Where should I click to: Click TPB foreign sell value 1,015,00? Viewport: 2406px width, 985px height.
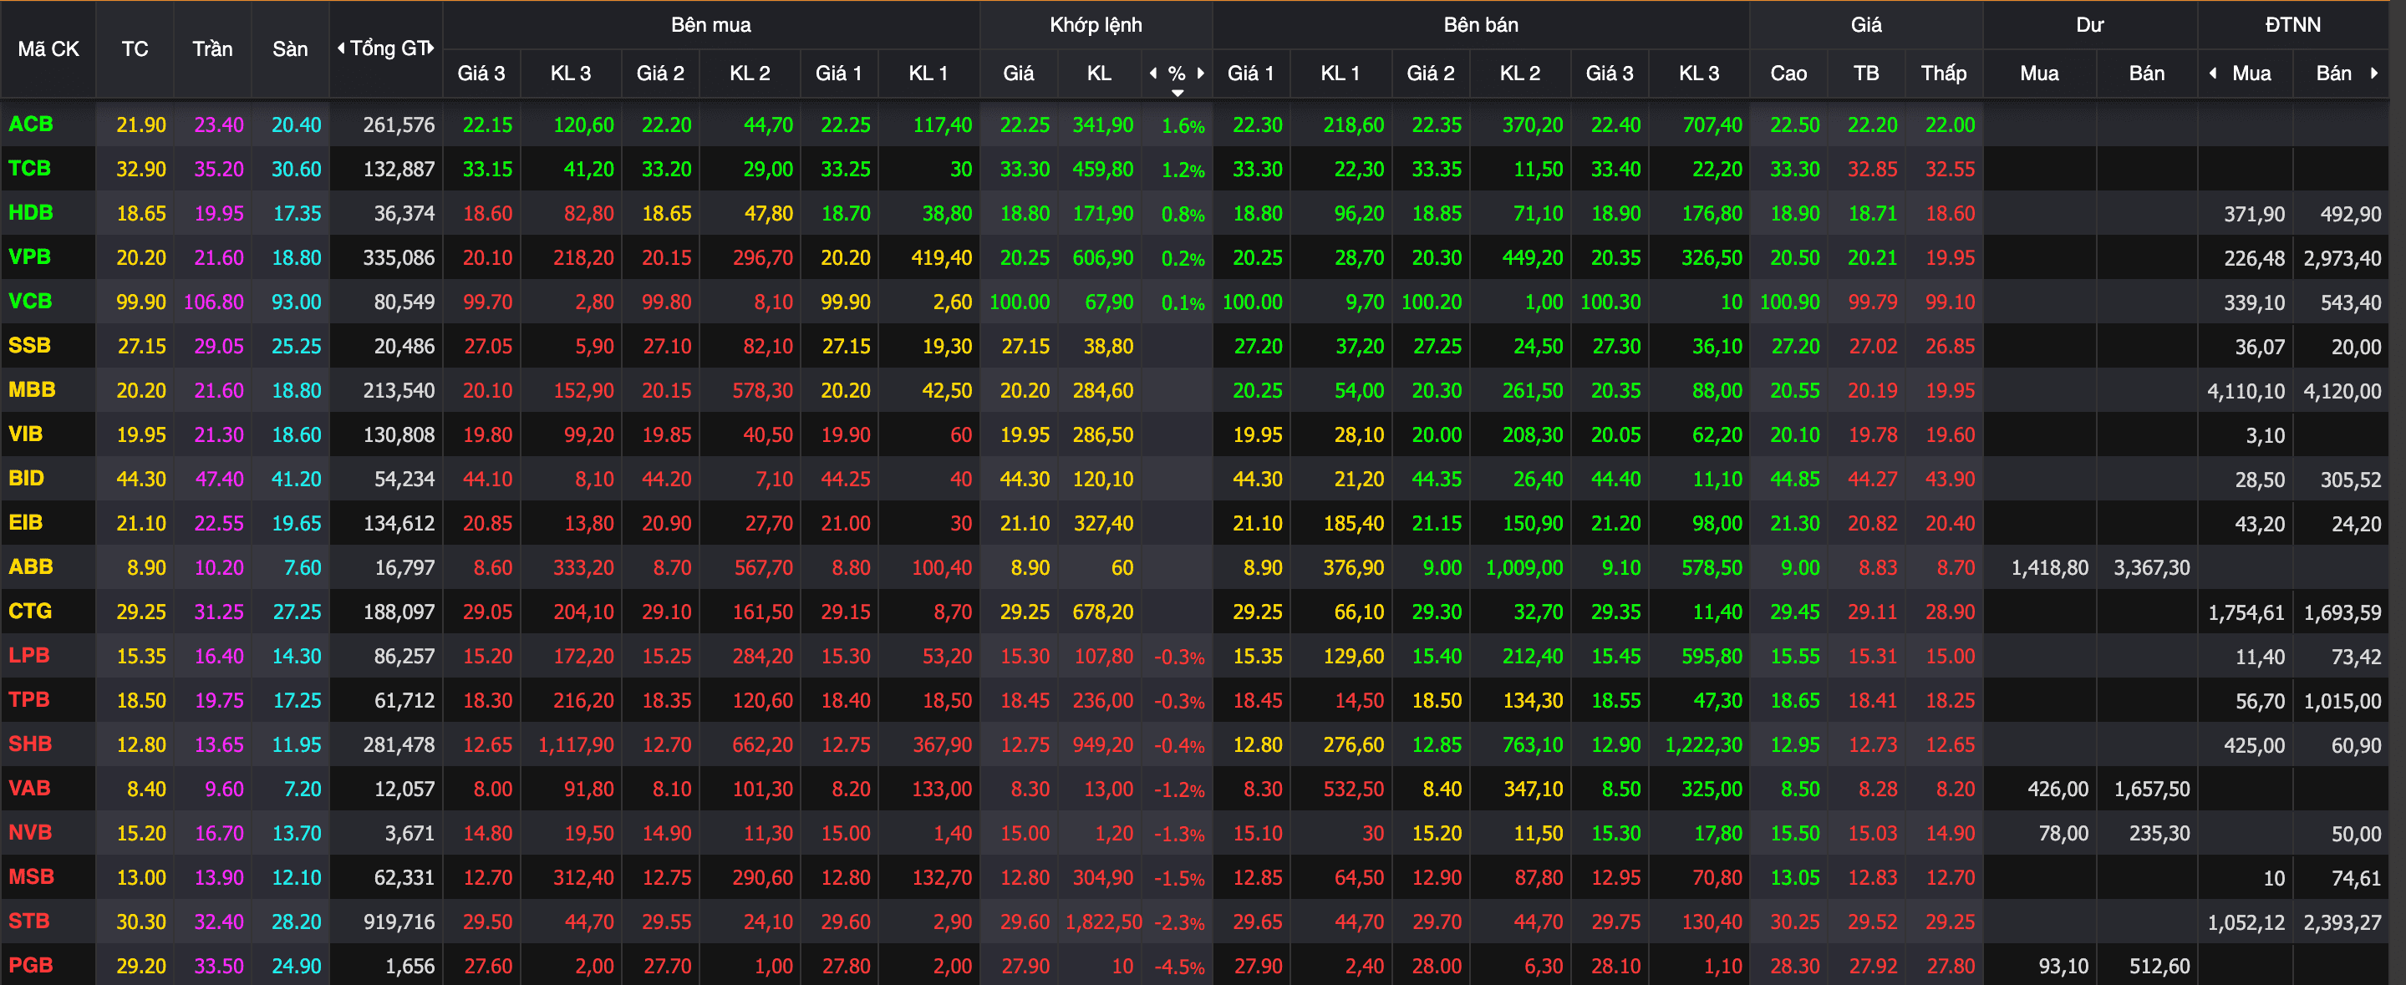[x=2342, y=701]
